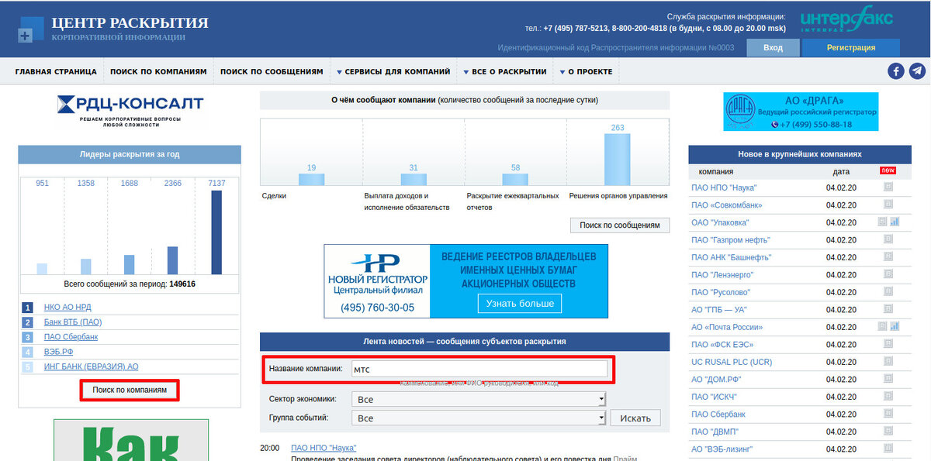Open UC RUSAL PLC (UCR) company link
The height and width of the screenshot is (461, 931).
click(x=732, y=362)
